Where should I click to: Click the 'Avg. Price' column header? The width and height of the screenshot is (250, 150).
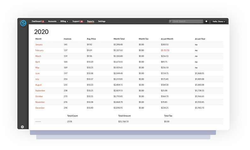pos(91,39)
